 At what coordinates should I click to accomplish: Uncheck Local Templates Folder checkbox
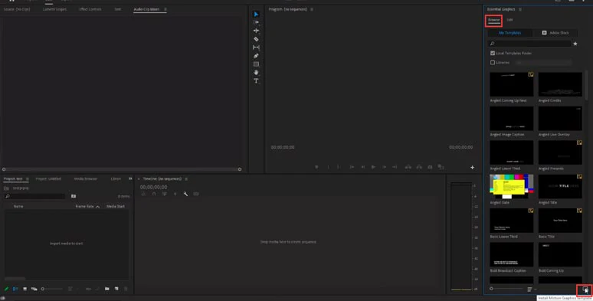point(493,54)
